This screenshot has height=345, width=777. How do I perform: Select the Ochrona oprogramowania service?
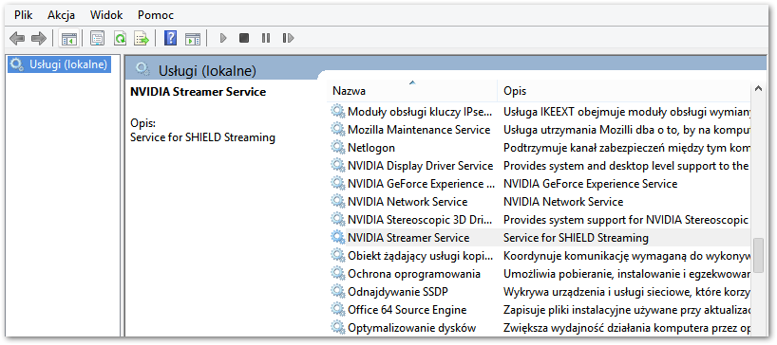[x=414, y=274]
